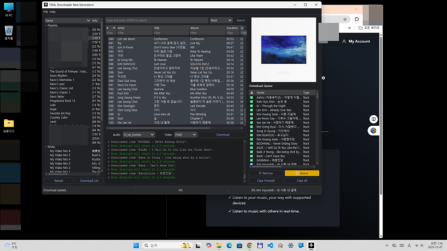
Task: Click the TIDAL Downloader title bar app icon
Action: coord(46,5)
